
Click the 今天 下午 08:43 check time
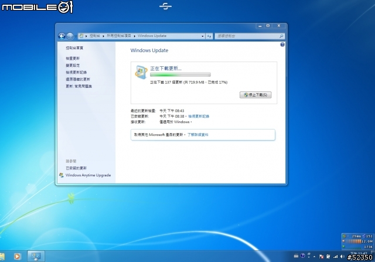(x=172, y=111)
